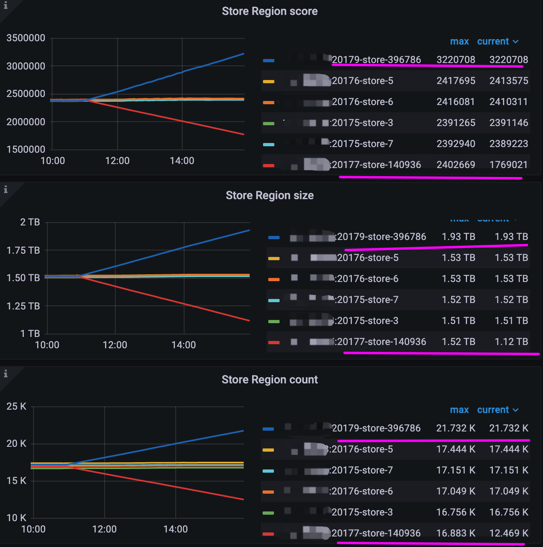This screenshot has width=543, height=547.
Task: Open Store Region size panel title menu
Action: (x=269, y=196)
